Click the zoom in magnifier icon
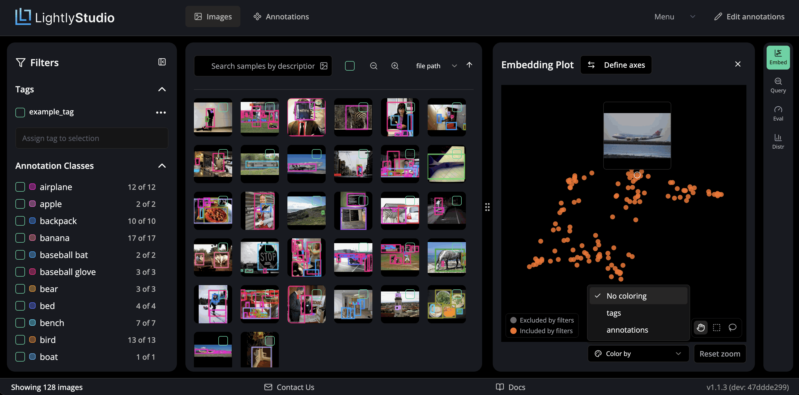 pyautogui.click(x=394, y=66)
